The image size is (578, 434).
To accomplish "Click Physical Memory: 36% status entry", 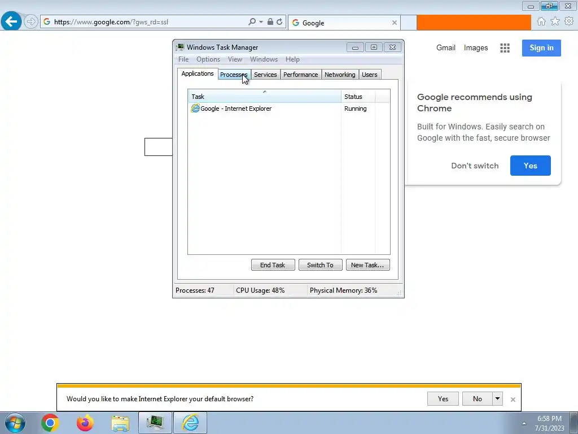I will 343,290.
